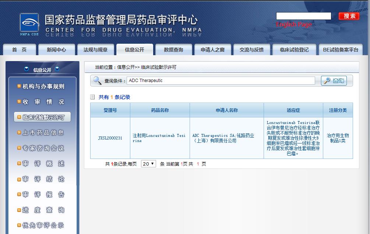Open the per-page records dropdown showing 20
370x234 pixels.
148,164
